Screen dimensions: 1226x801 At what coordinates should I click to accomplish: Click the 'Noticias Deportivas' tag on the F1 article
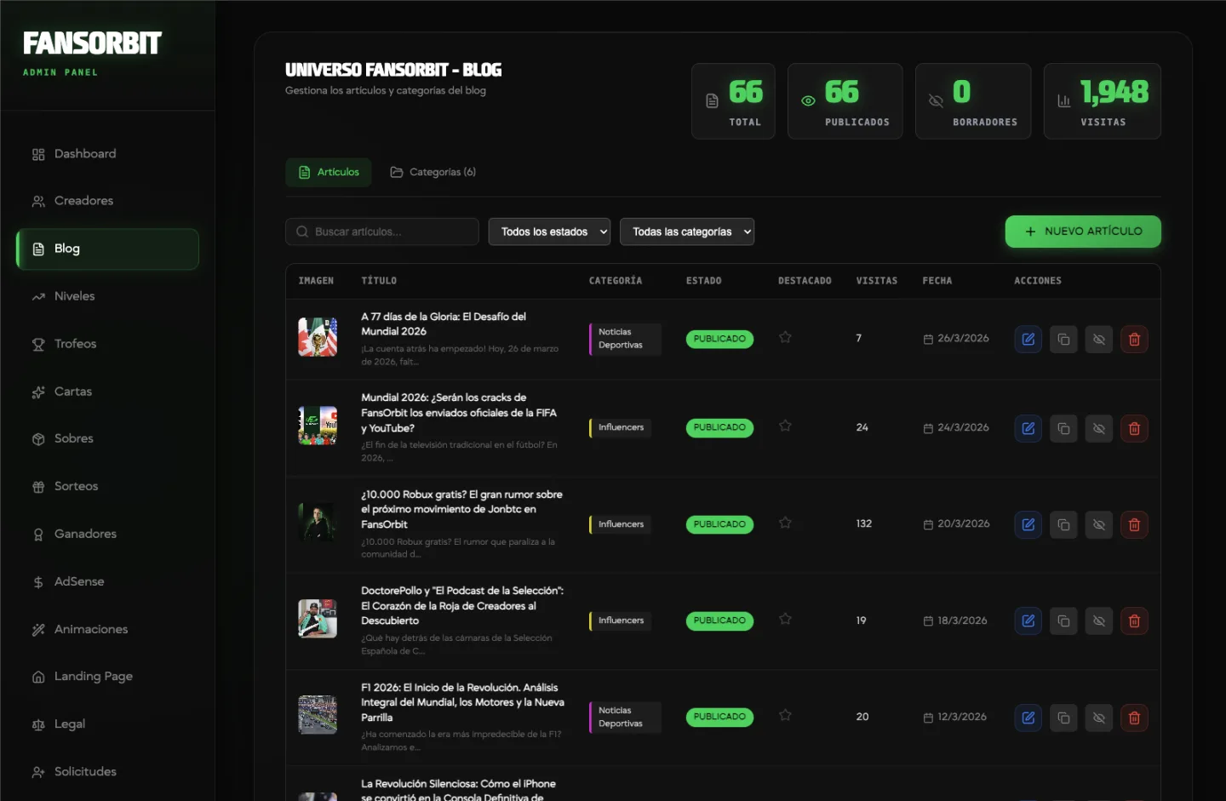[x=625, y=717]
